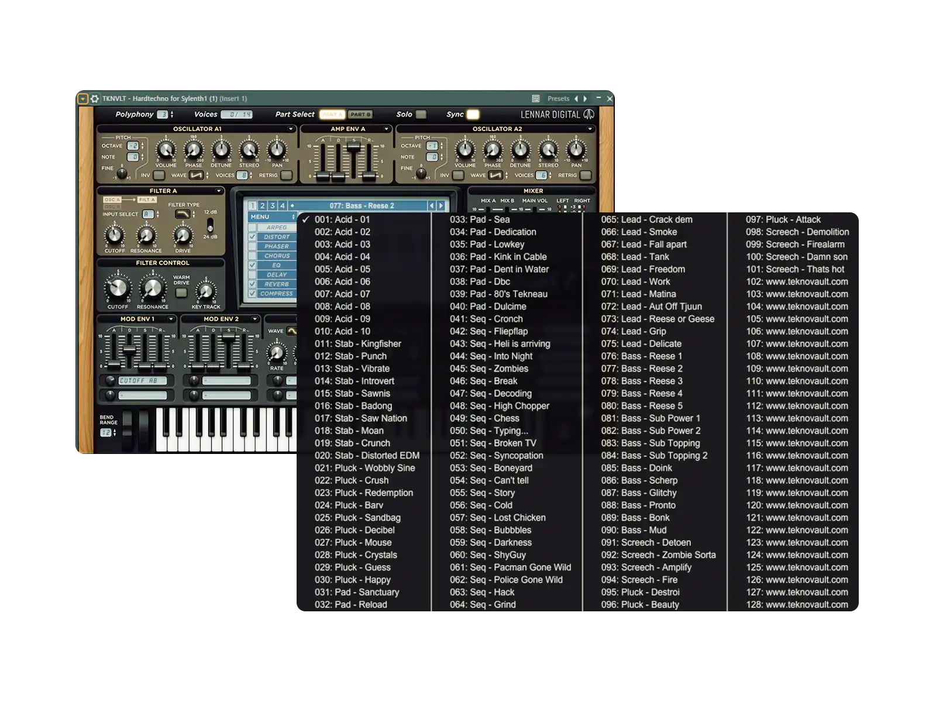This screenshot has height=702, width=936.
Task: Go to next preset using title bar arrow
Action: tap(585, 99)
